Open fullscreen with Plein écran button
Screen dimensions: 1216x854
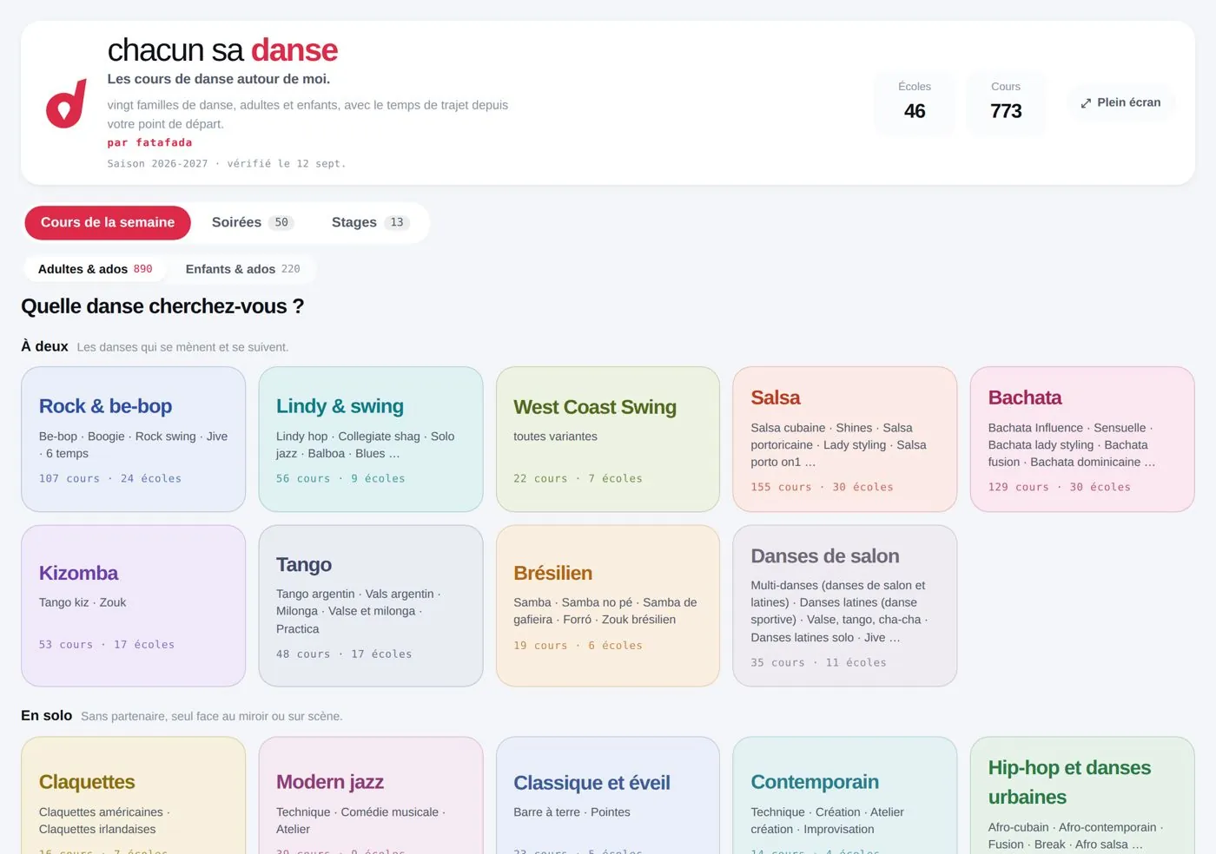(1120, 102)
